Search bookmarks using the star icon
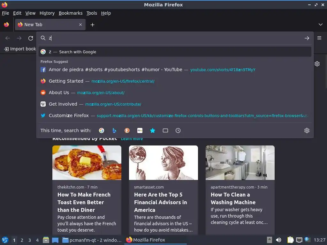 coord(153,130)
